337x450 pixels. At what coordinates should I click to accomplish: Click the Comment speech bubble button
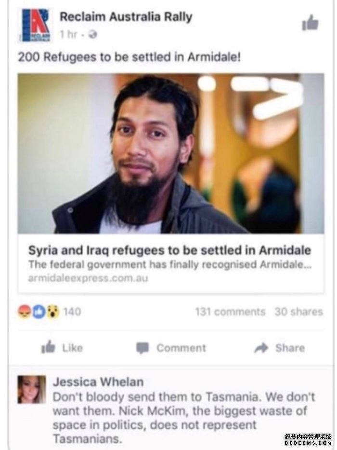pos(171,348)
